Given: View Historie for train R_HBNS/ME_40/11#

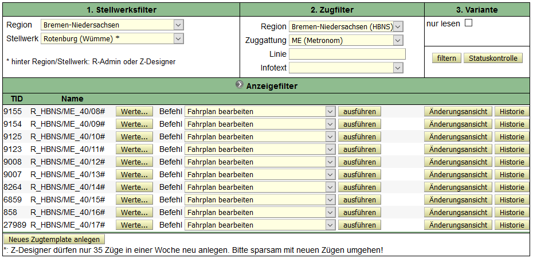Looking at the screenshot, I should (x=511, y=149).
